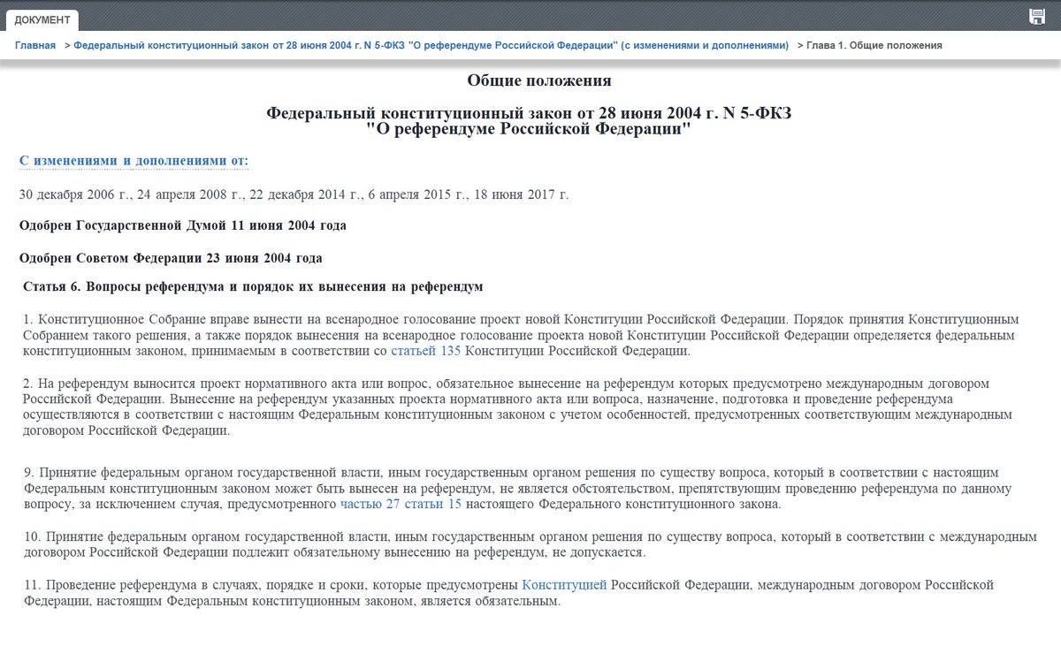This screenshot has width=1061, height=654.
Task: Click Одобрен Советом Федерации 23 июня 2004 года
Action: coord(171,258)
